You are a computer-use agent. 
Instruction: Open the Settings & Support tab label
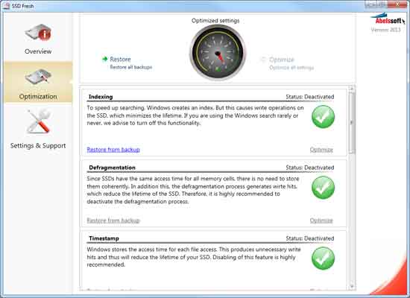[x=38, y=145]
